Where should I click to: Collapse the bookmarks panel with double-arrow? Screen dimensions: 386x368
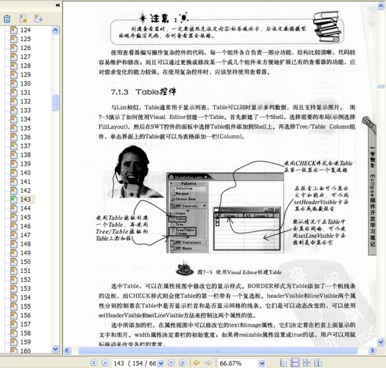click(58, 5)
